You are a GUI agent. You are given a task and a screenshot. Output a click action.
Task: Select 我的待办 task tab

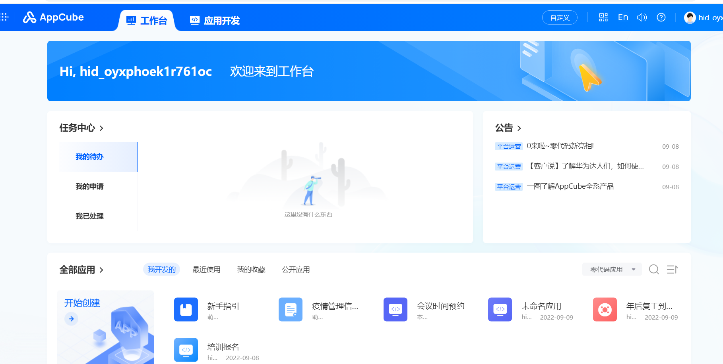coord(98,157)
